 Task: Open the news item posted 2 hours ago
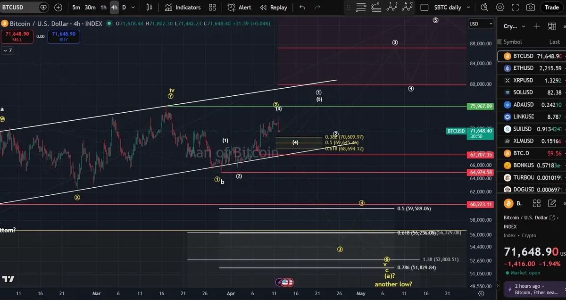coord(534,289)
